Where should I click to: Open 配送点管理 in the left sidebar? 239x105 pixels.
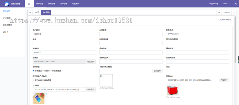7,25
